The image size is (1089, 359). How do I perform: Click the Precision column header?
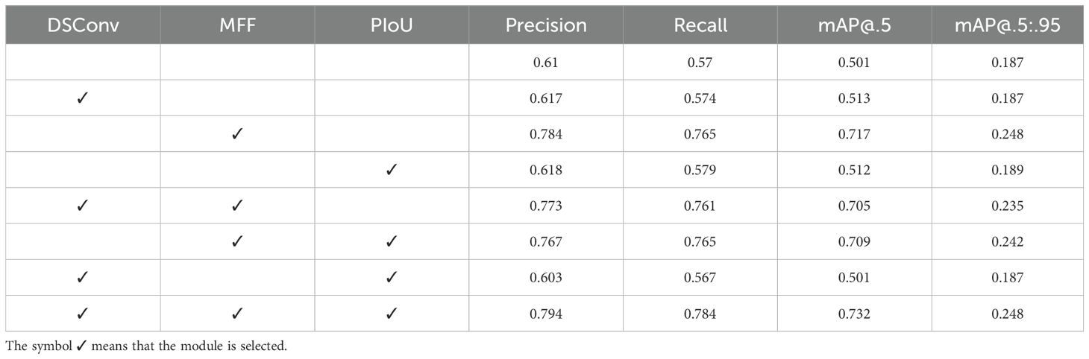[546, 25]
